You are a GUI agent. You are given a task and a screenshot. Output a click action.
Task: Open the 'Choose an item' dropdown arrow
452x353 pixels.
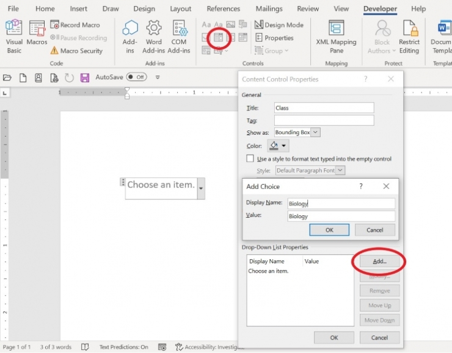coord(201,189)
